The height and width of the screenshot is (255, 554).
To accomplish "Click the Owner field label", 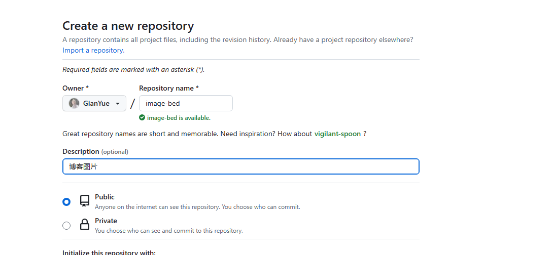I will pyautogui.click(x=75, y=88).
